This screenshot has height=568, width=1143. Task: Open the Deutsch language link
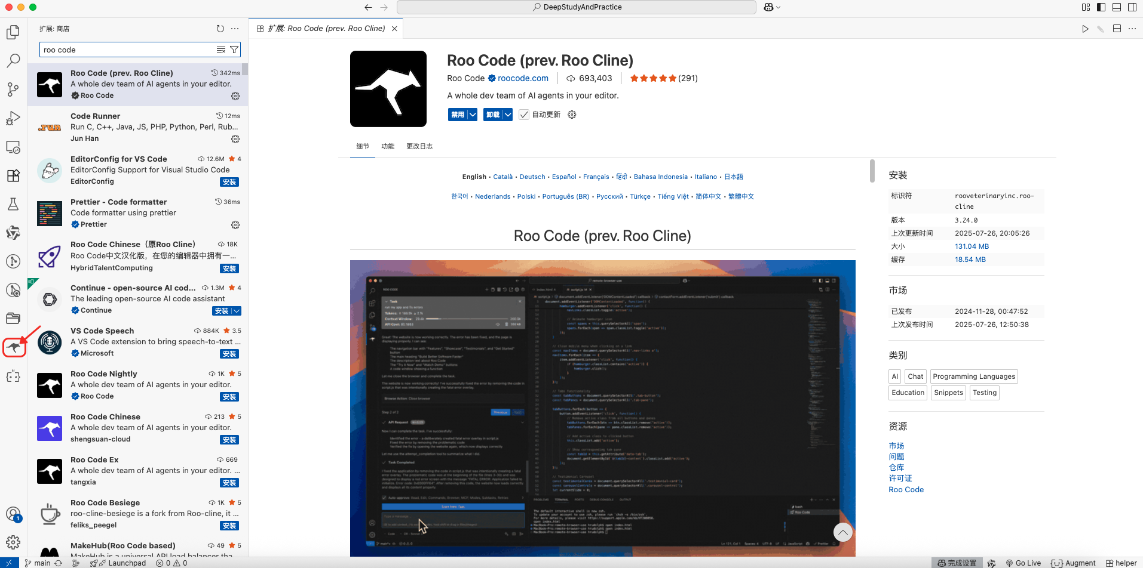pos(532,177)
